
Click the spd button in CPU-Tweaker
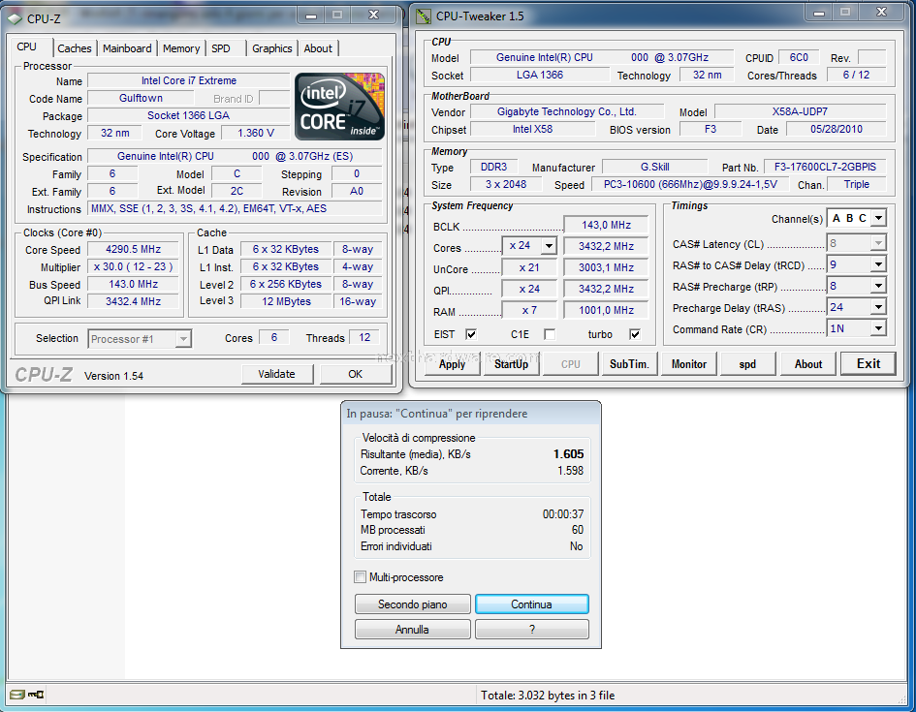click(x=747, y=364)
